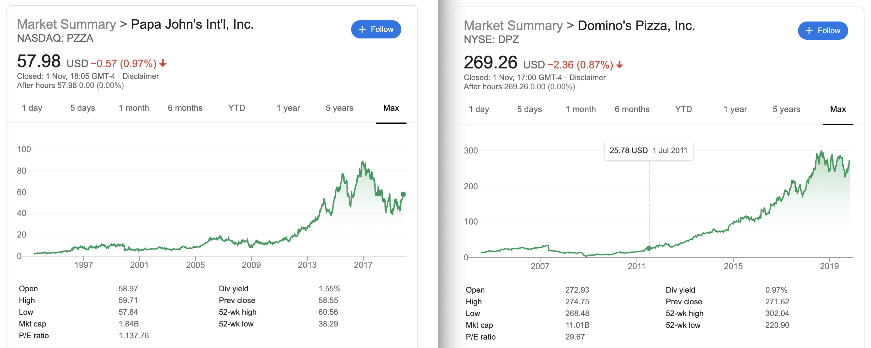Show Domino's 5 days chart

tap(529, 109)
